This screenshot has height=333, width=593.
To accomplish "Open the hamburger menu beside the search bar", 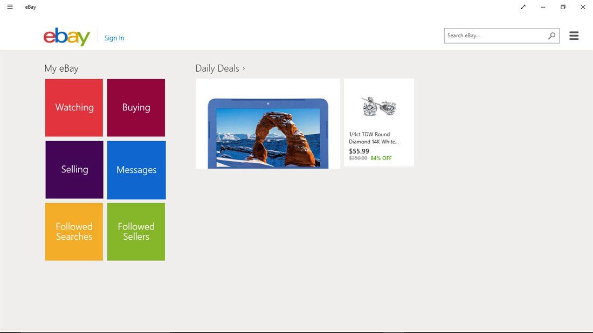I will pyautogui.click(x=574, y=35).
